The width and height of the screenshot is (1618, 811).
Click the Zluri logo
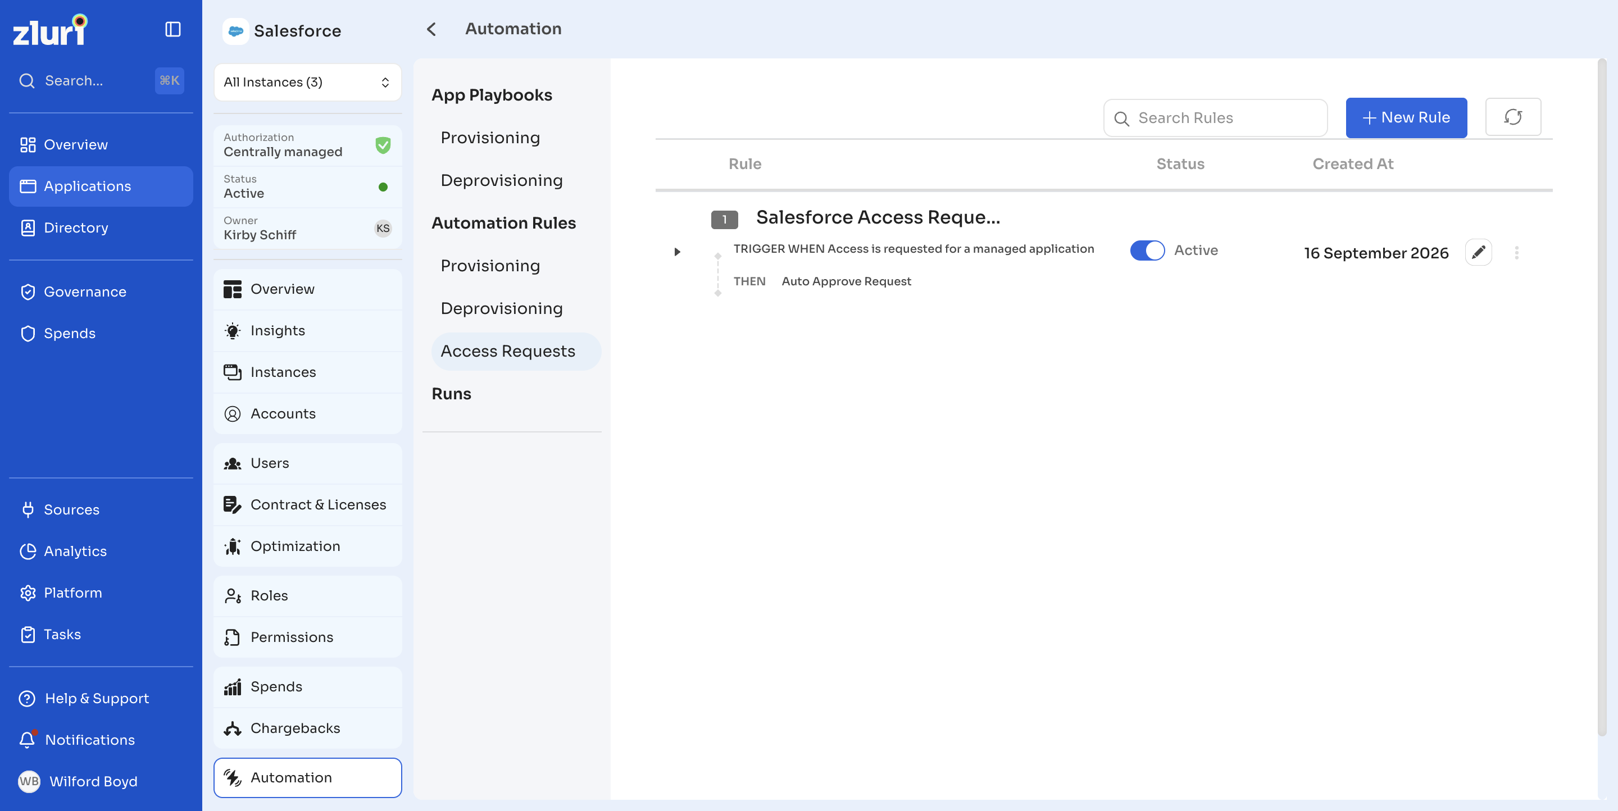(50, 30)
